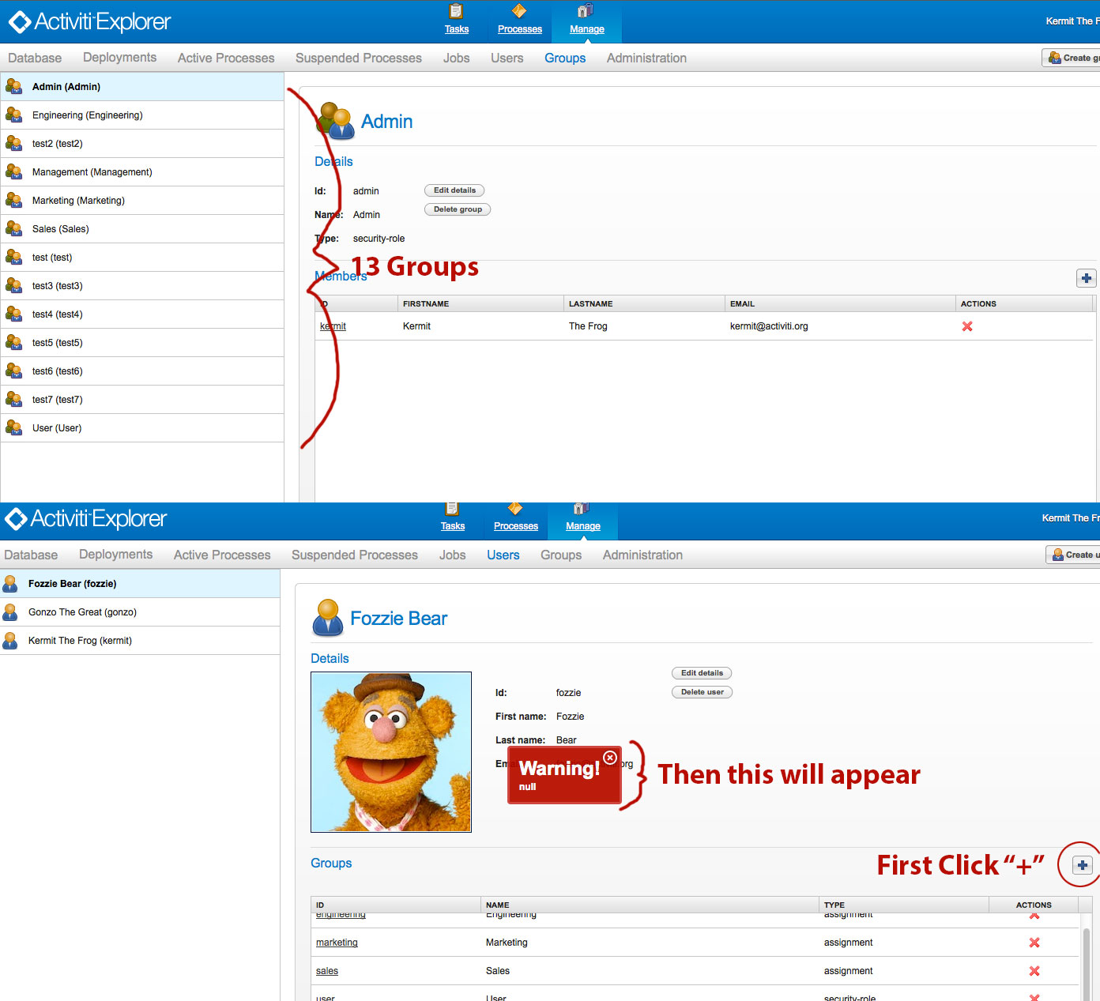Switch to Groups tab from the Users page

coord(561,555)
